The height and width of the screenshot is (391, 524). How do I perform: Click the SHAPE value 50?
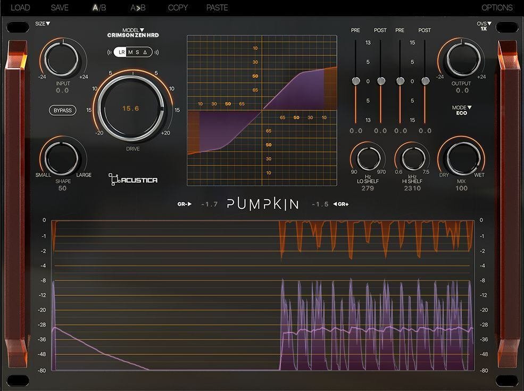coord(62,188)
